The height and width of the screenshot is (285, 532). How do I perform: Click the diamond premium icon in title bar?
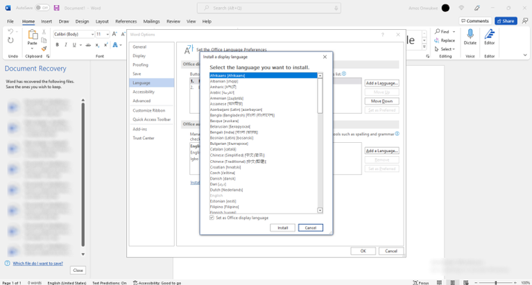click(461, 8)
